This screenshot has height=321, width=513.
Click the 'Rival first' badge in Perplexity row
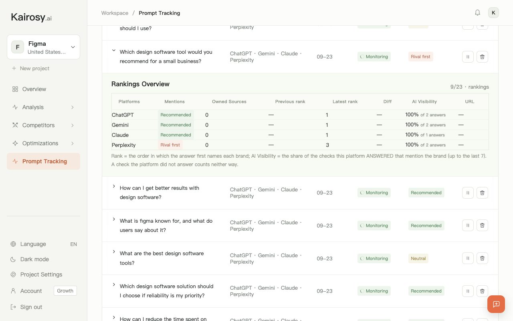(x=170, y=145)
